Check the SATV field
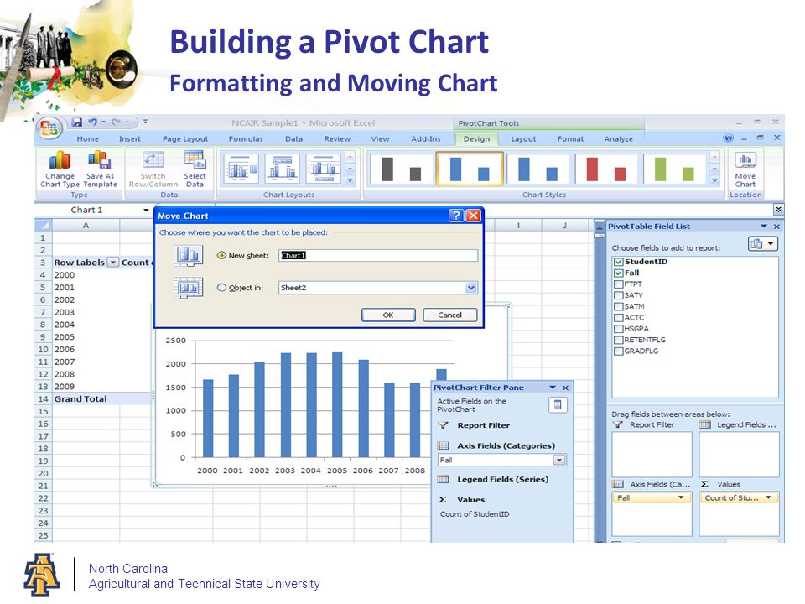Viewport: 805px width, 604px height. tap(619, 295)
